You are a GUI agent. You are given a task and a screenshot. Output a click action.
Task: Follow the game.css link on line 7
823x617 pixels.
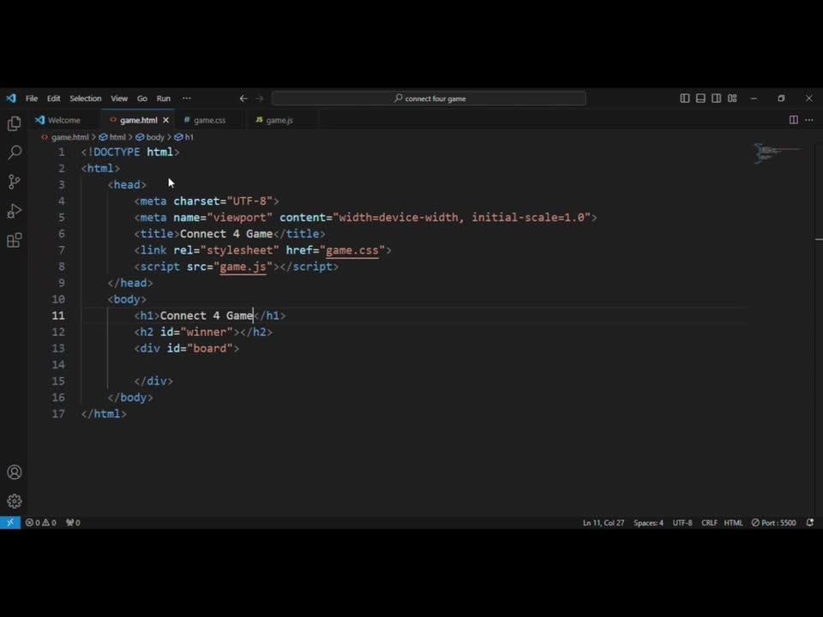(352, 250)
